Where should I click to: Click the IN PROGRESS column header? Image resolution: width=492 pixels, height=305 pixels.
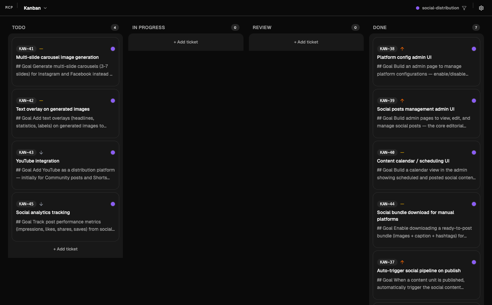coord(149,27)
